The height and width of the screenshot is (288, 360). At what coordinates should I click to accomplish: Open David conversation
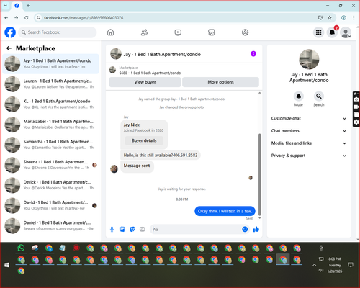[x=50, y=205]
